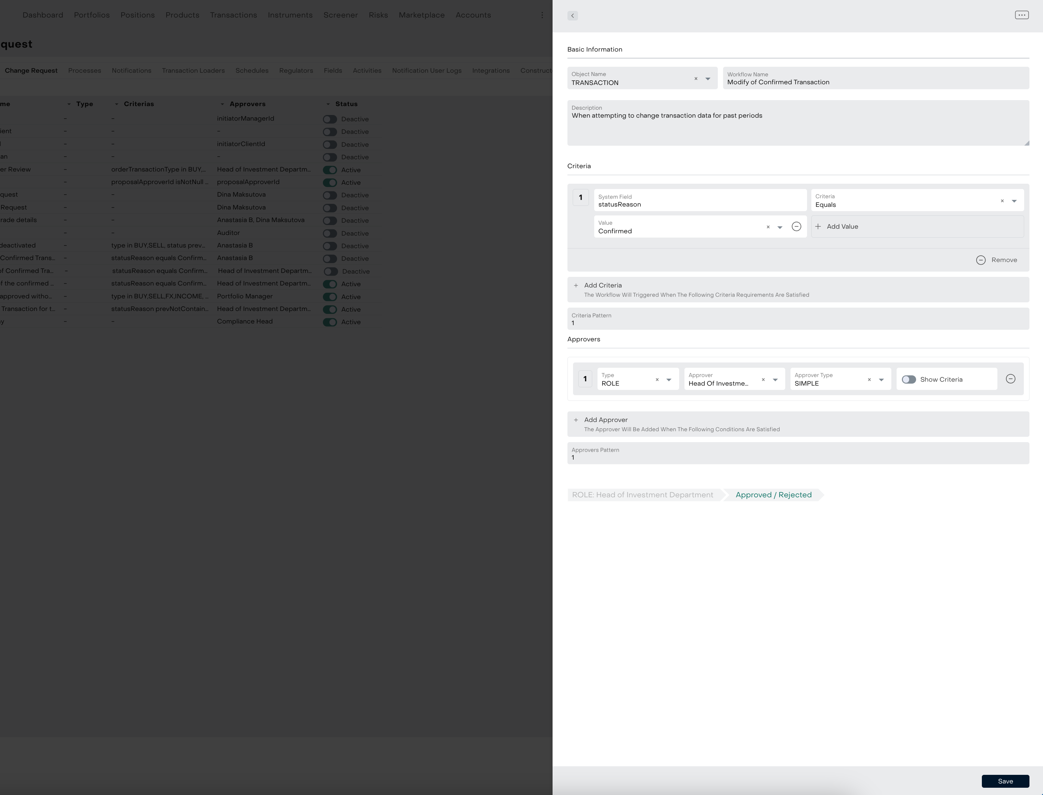Delete approver row with minus circle icon

click(1010, 379)
